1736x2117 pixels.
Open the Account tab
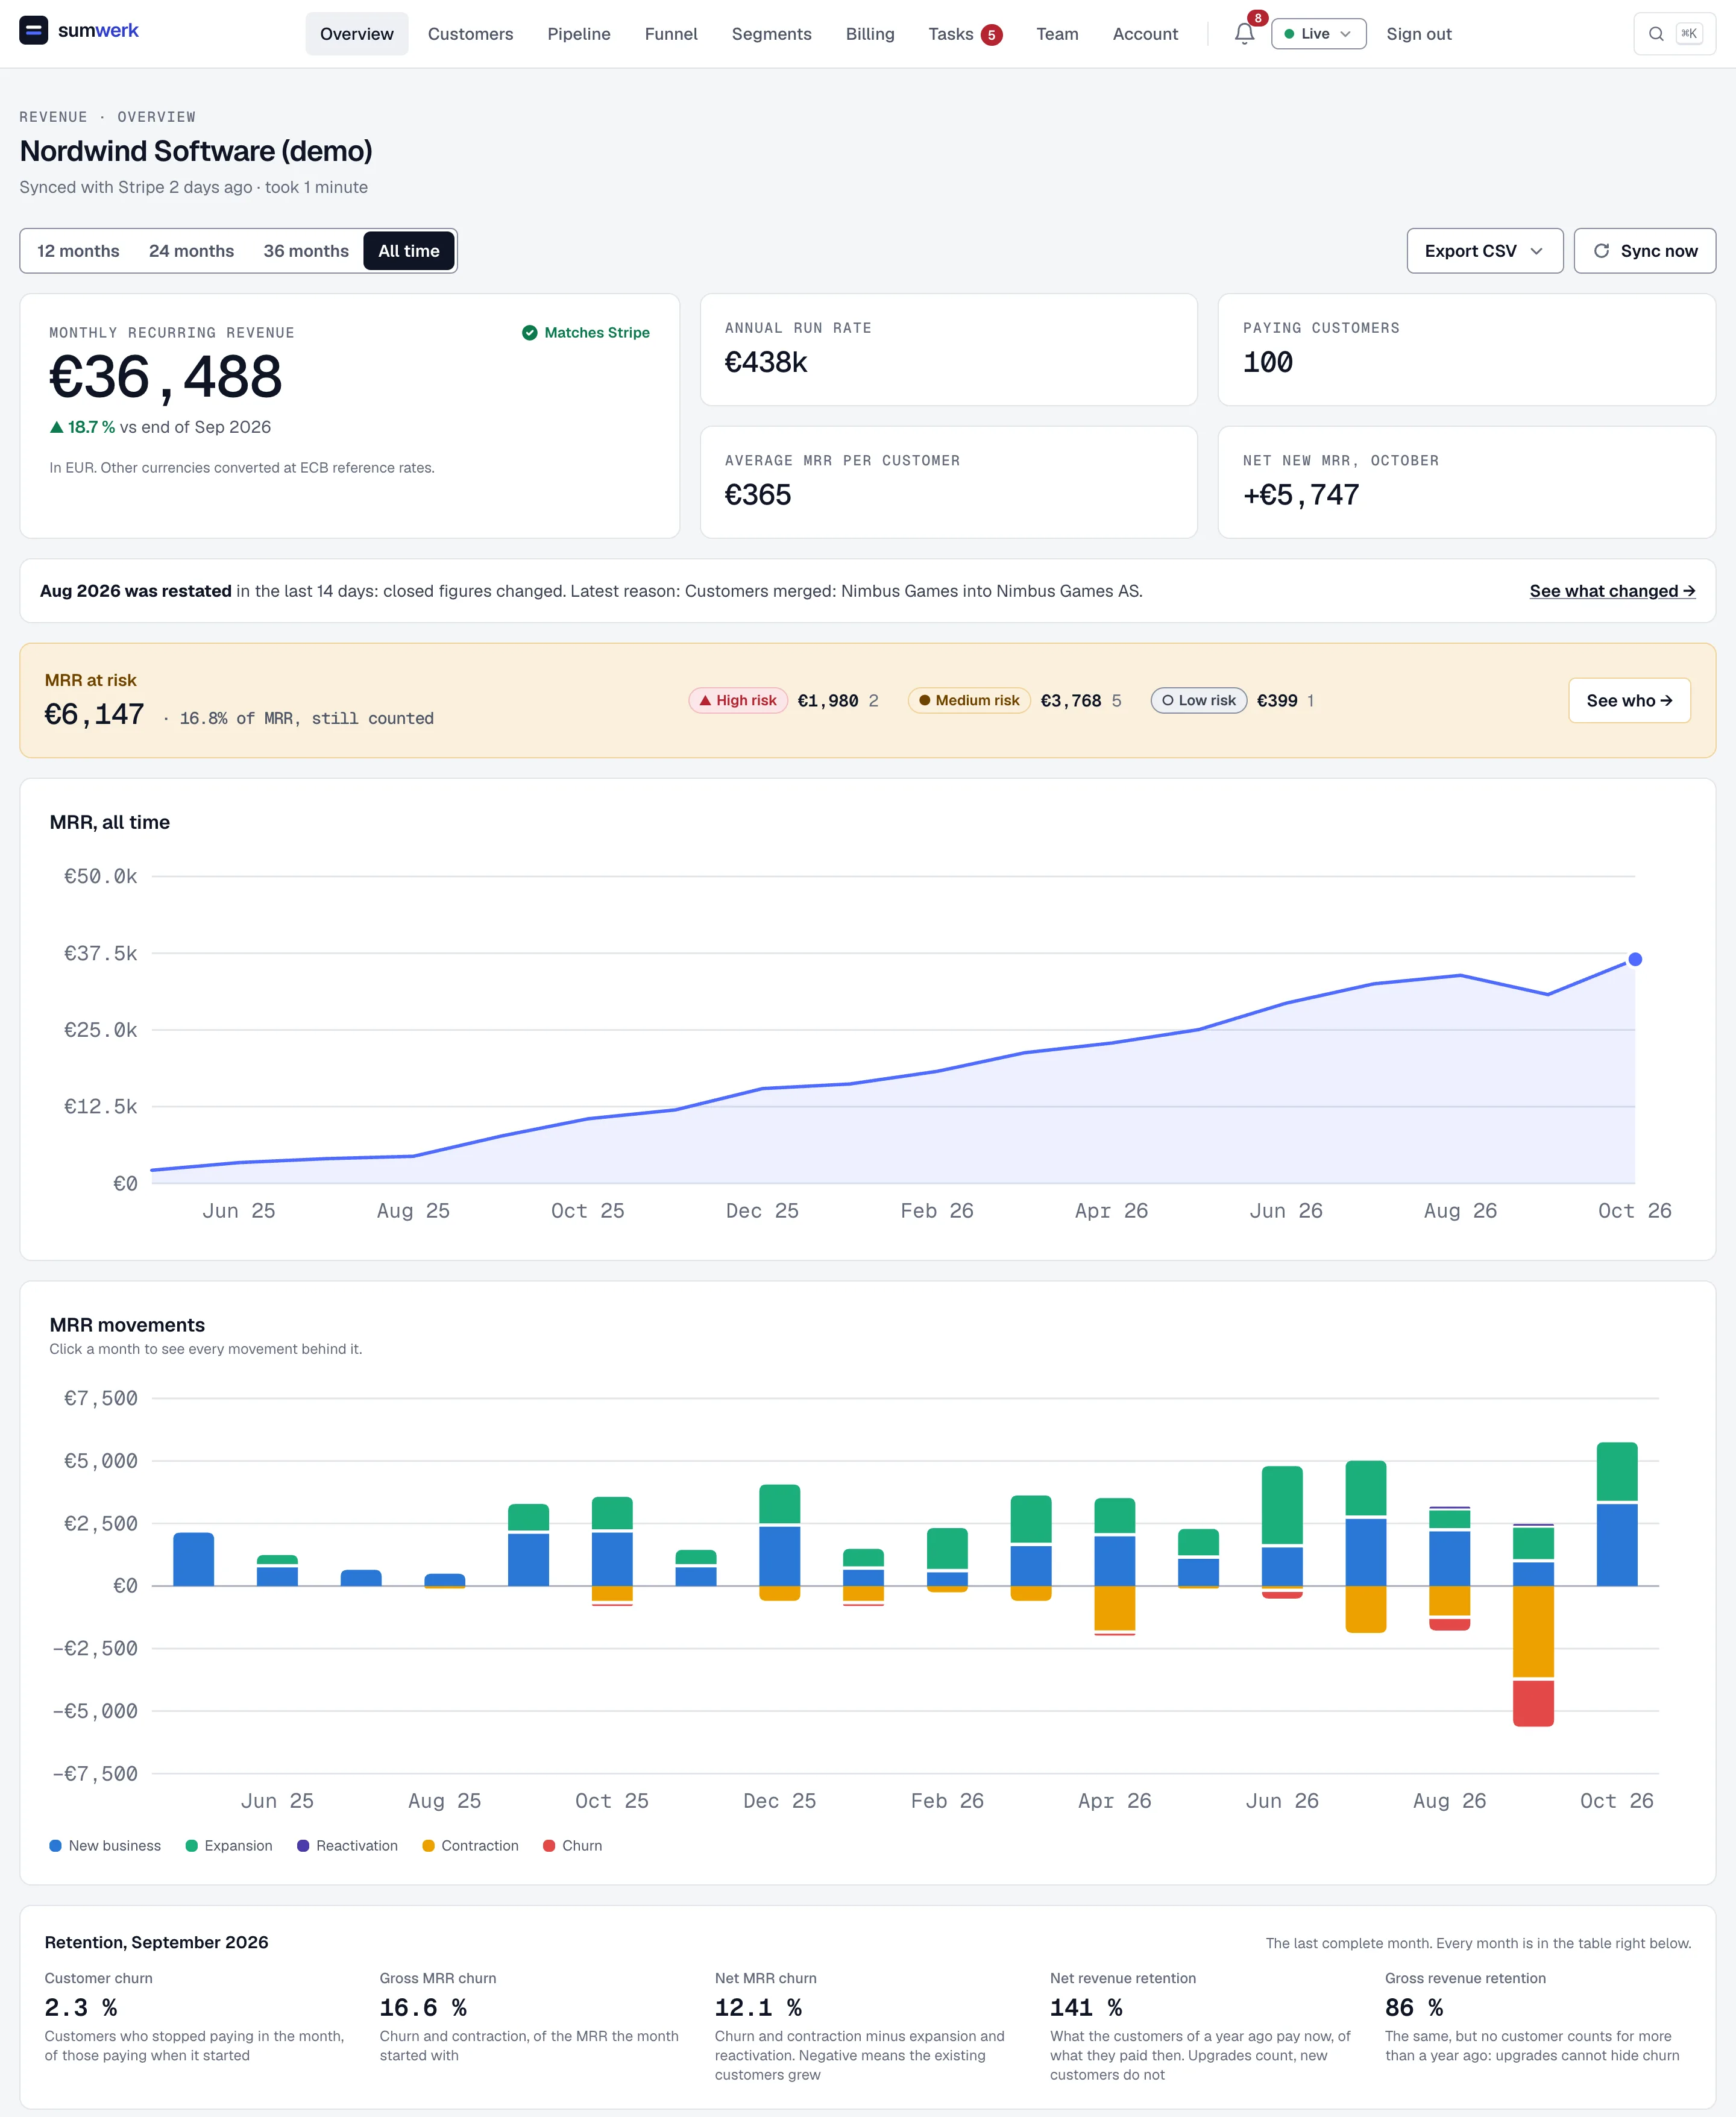[x=1145, y=34]
